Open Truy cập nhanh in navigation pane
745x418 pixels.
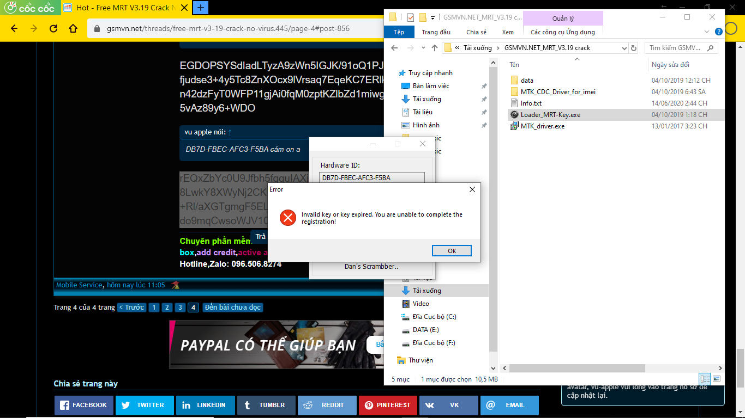tap(430, 73)
